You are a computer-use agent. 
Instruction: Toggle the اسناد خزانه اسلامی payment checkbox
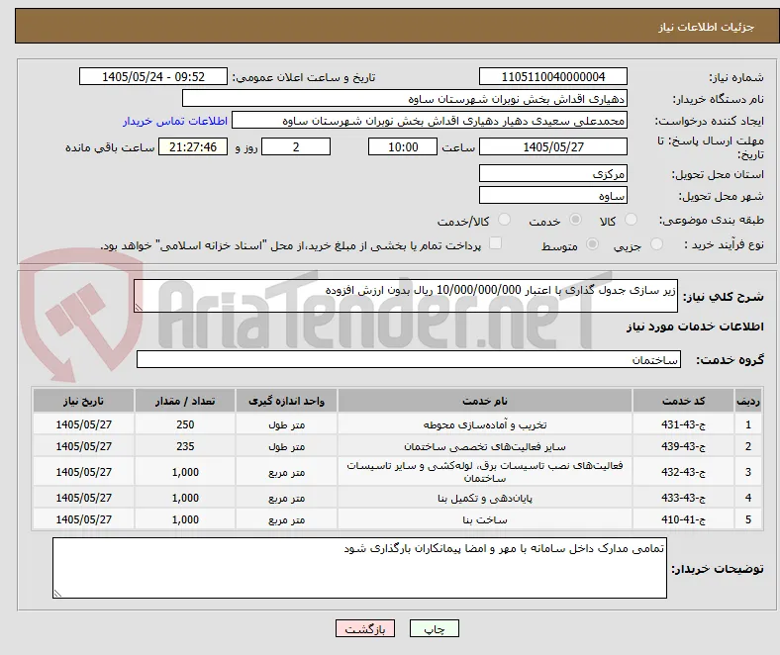(495, 243)
